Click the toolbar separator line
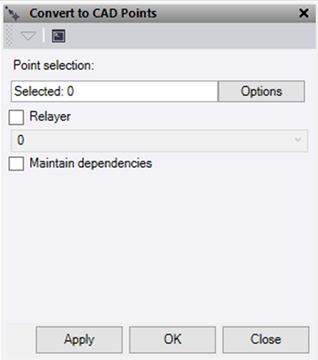This screenshot has height=360, width=318. 44,35
